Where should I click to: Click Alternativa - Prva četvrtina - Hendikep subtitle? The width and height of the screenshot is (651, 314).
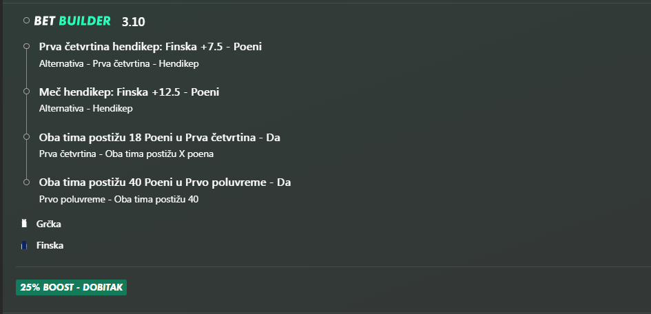click(x=118, y=64)
